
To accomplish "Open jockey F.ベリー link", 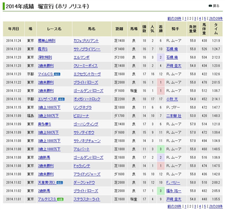I will click(x=173, y=182).
